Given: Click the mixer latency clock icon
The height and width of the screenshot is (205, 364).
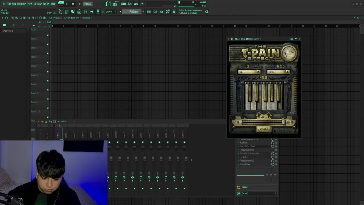Looking at the screenshot, I should point(239,187).
